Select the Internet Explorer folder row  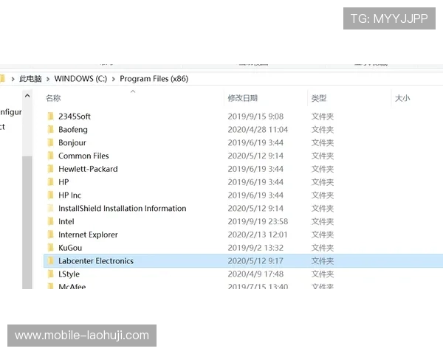click(88, 235)
